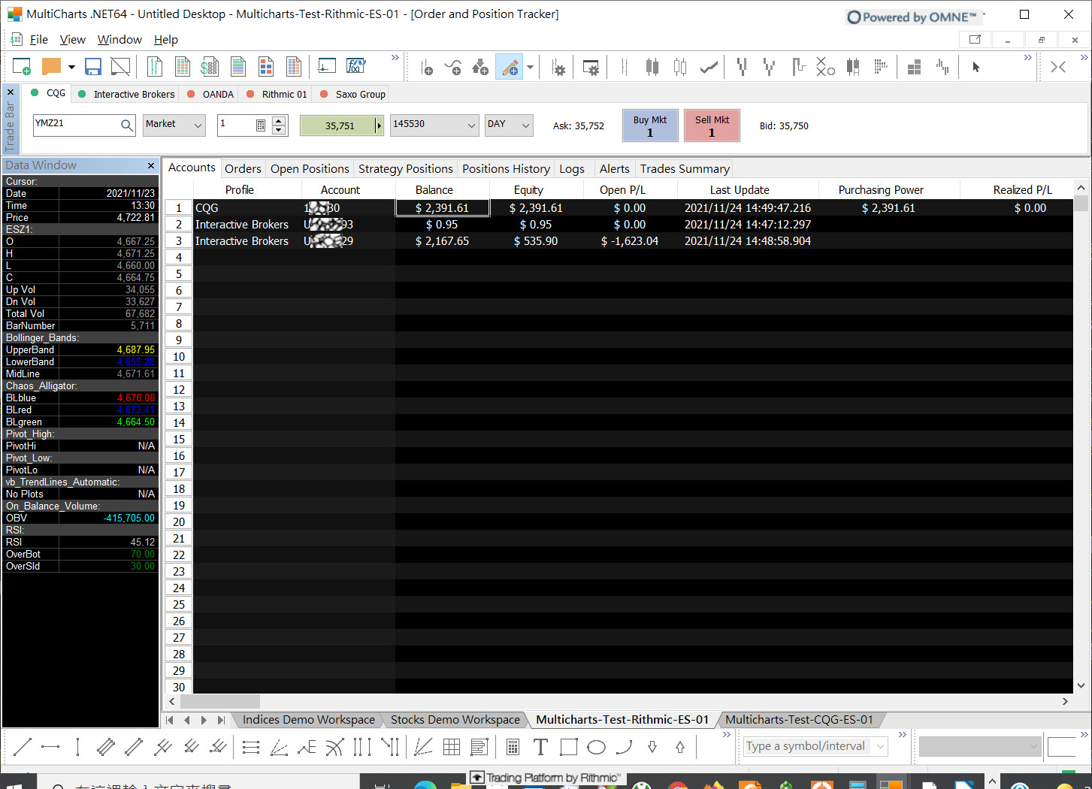
Task: Click the insert instrument icon
Action: pyautogui.click(x=425, y=68)
